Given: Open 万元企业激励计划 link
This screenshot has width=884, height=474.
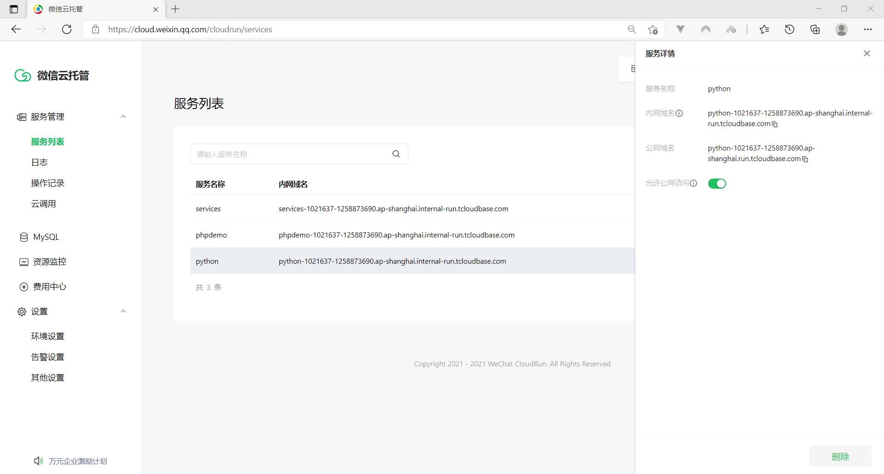Looking at the screenshot, I should pos(77,461).
